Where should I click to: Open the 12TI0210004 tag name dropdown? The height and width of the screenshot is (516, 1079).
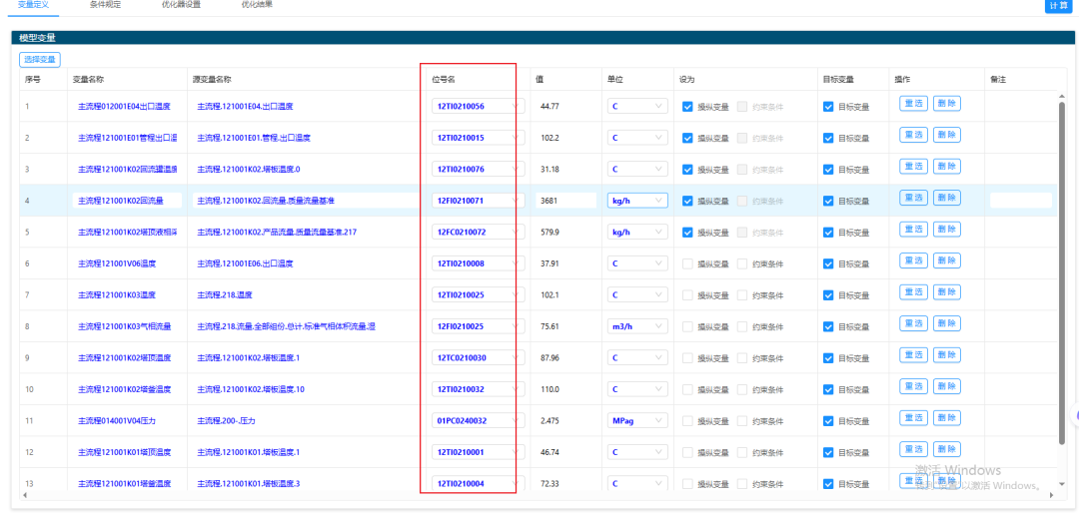pos(479,484)
